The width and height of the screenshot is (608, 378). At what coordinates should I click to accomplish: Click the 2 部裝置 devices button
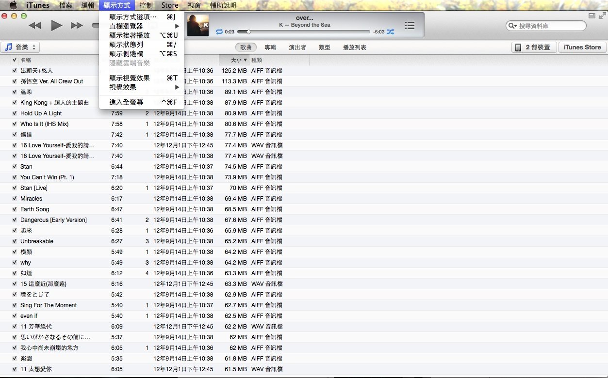point(533,47)
